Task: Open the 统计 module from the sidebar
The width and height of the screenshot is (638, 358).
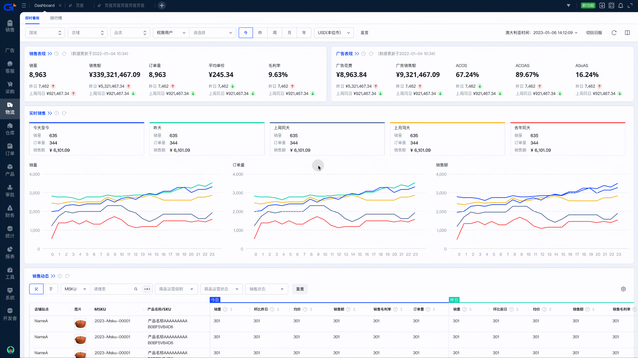Action: point(10,231)
